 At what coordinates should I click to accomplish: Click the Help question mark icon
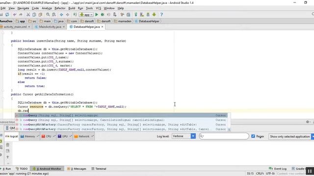tap(161, 15)
